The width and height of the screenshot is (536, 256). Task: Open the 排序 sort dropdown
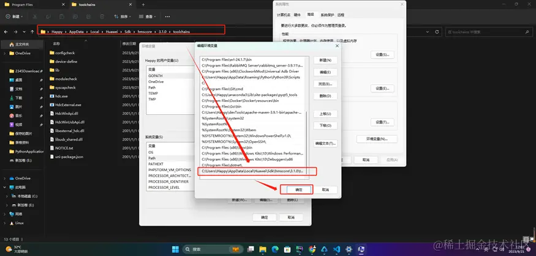(123, 16)
